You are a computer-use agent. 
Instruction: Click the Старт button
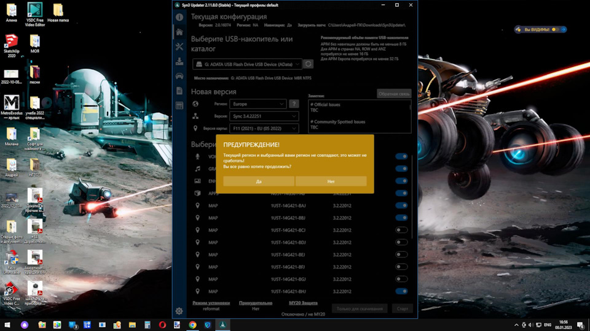402,308
